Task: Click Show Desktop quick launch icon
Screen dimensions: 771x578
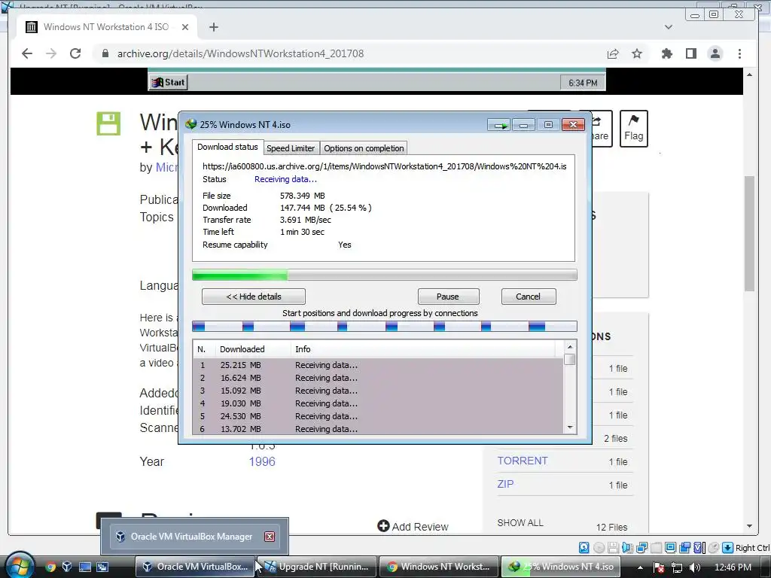Action: coord(85,567)
